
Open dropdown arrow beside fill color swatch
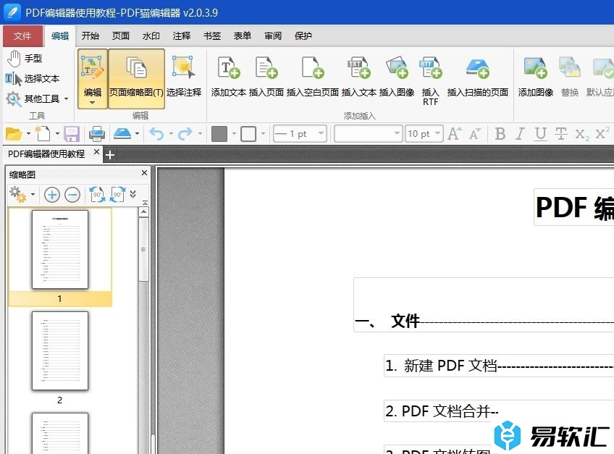click(x=234, y=134)
